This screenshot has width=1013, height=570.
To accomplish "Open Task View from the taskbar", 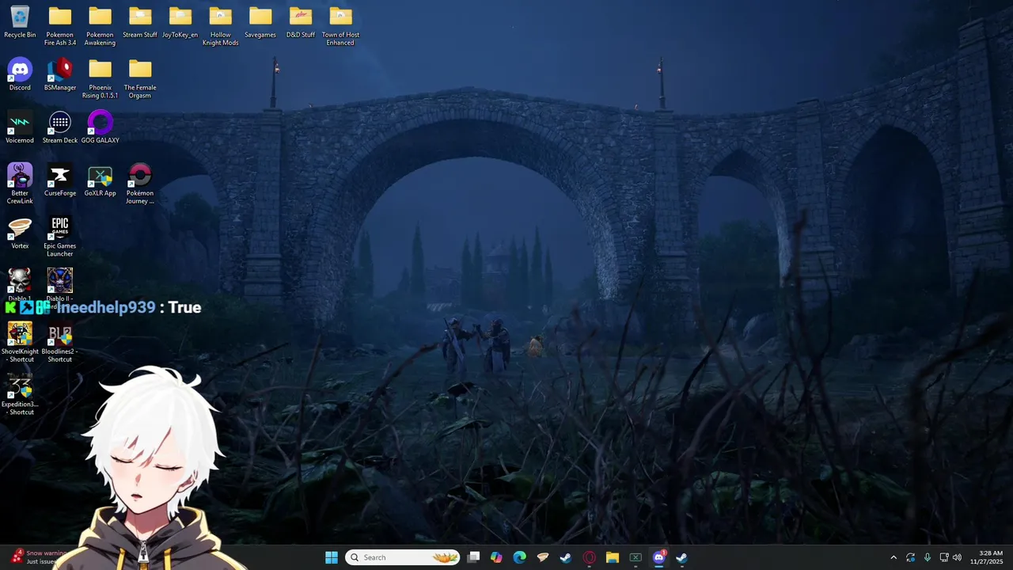I will click(x=473, y=557).
